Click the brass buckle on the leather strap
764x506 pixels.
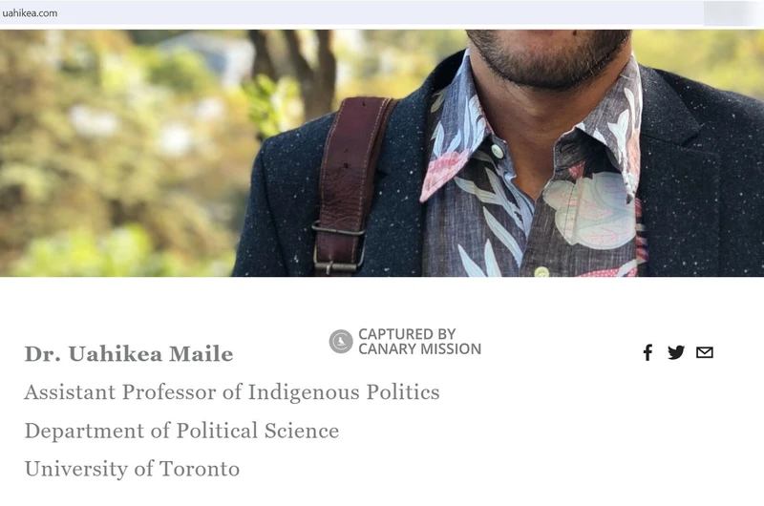pyautogui.click(x=338, y=248)
